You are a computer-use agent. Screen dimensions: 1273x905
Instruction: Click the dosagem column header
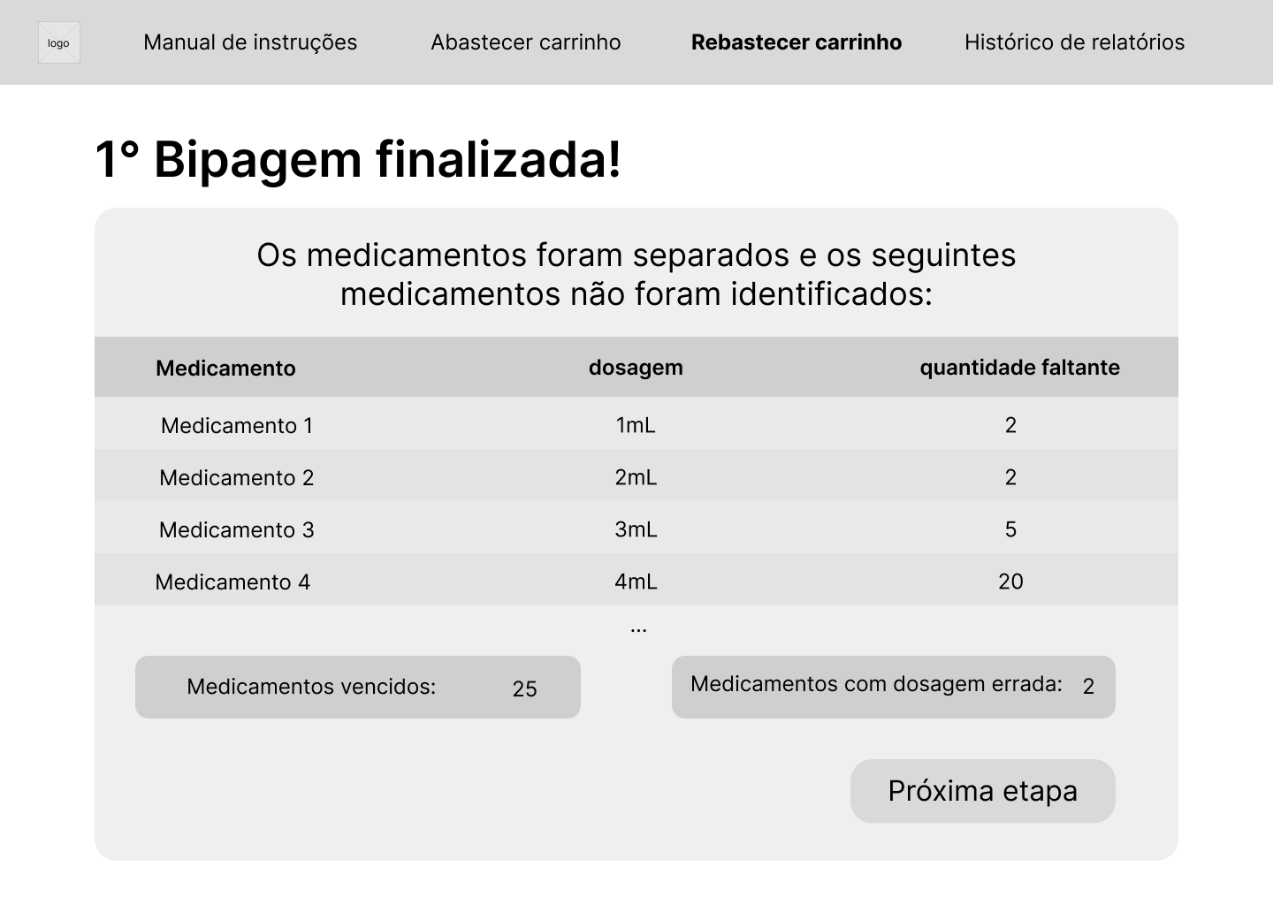(636, 368)
